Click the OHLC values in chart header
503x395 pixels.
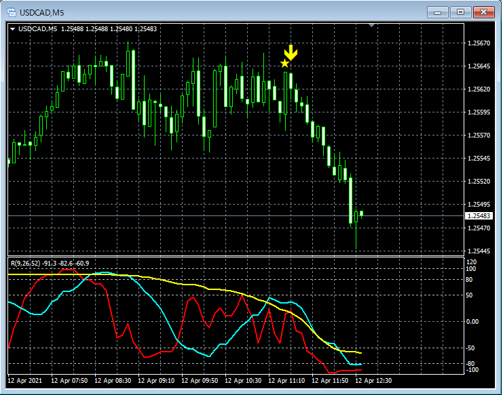click(x=109, y=28)
